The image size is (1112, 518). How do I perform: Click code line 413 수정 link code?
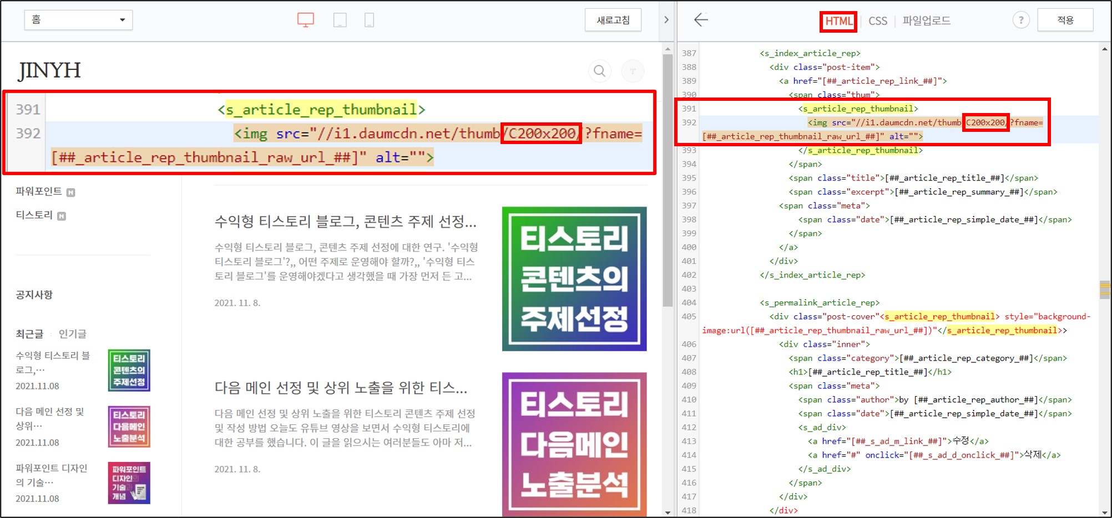click(898, 441)
